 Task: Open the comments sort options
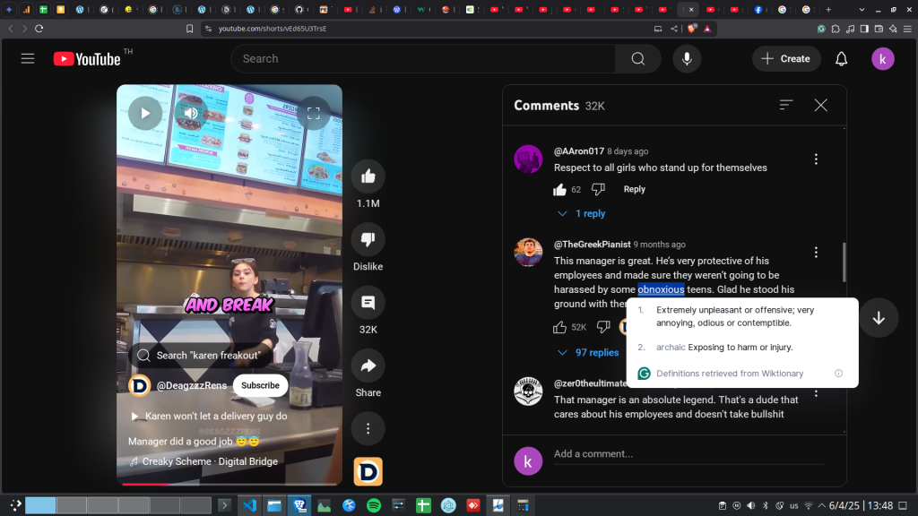tap(786, 105)
